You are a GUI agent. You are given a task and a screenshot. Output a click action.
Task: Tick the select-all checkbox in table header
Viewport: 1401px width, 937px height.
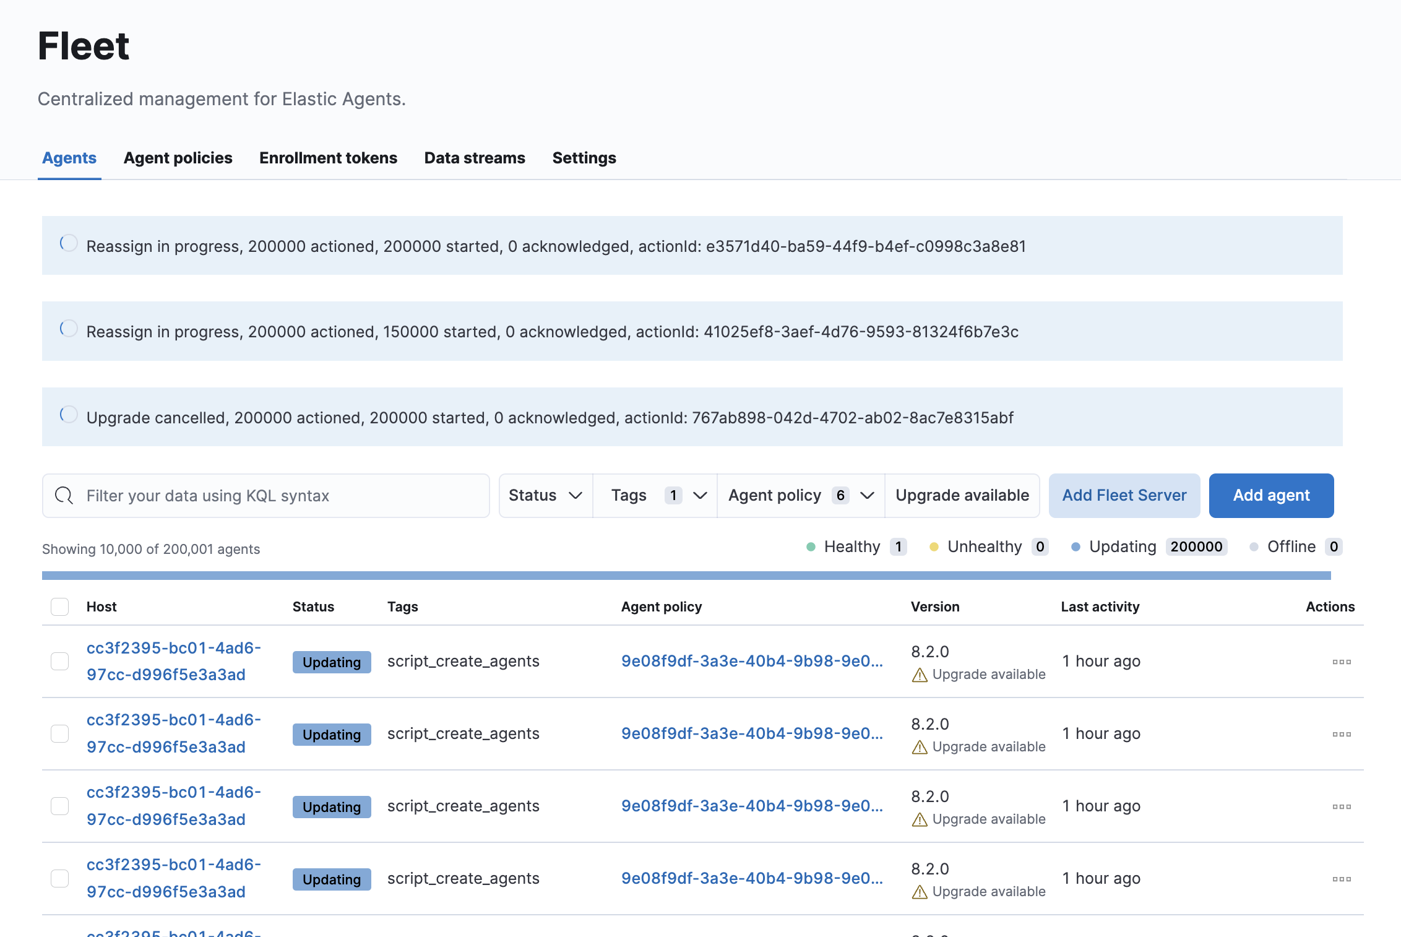(x=60, y=607)
